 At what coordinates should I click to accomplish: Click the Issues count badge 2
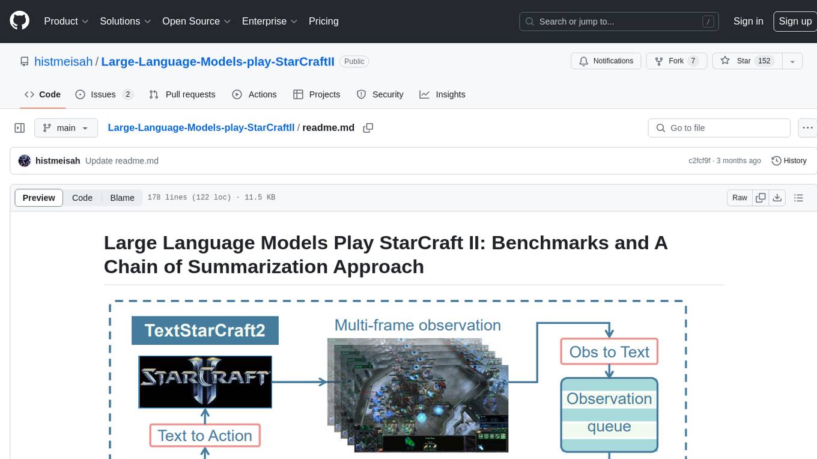coord(127,94)
